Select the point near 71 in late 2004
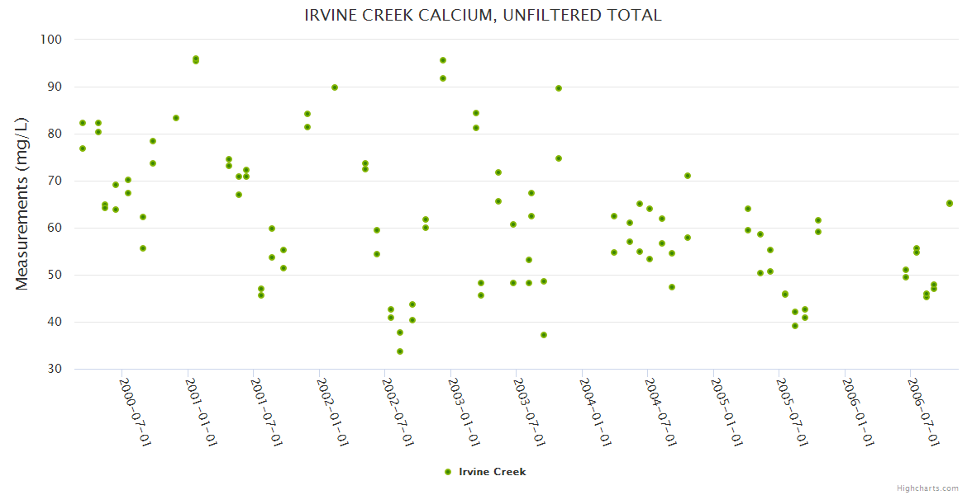This screenshot has width=967, height=495. [x=688, y=176]
